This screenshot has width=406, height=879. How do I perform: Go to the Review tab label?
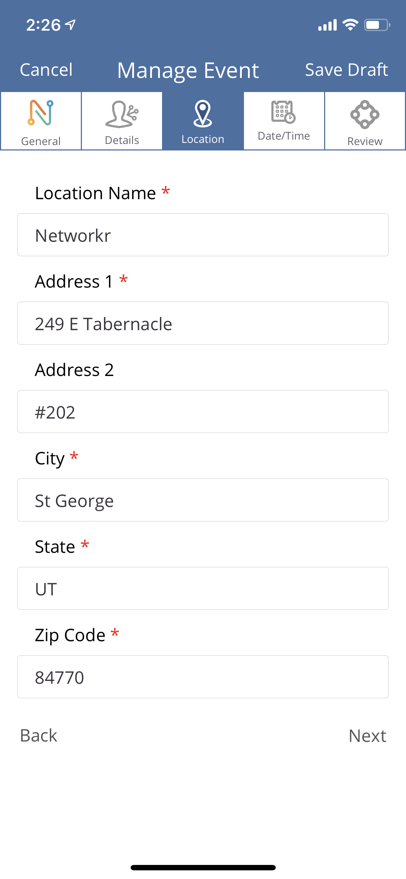[x=364, y=141]
